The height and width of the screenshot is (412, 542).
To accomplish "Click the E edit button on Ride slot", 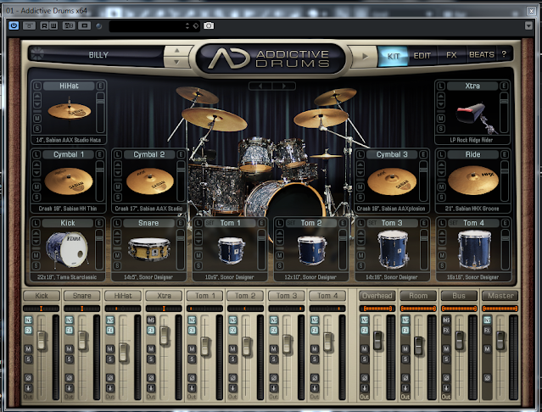I will [505, 154].
